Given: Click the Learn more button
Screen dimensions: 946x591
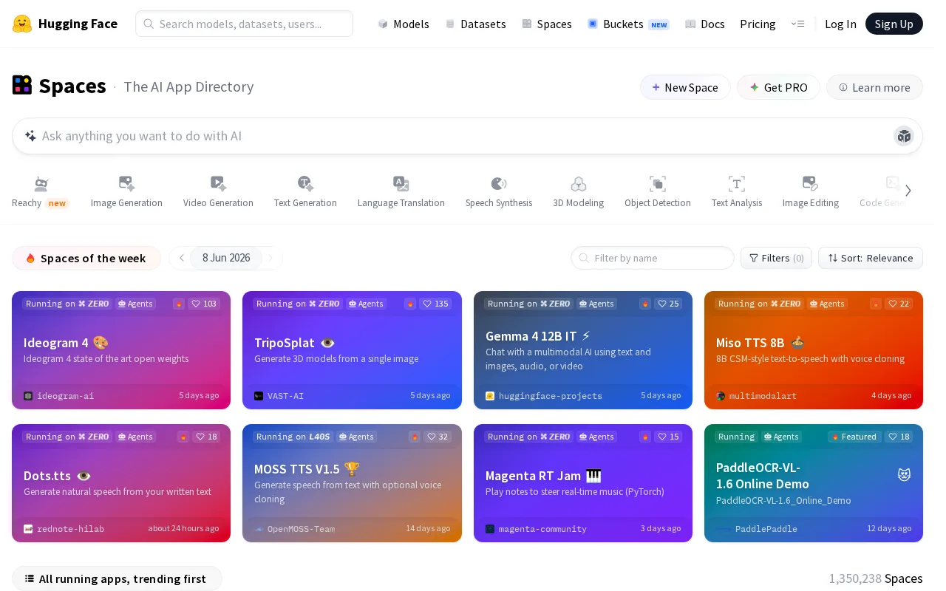Looking at the screenshot, I should (874, 87).
